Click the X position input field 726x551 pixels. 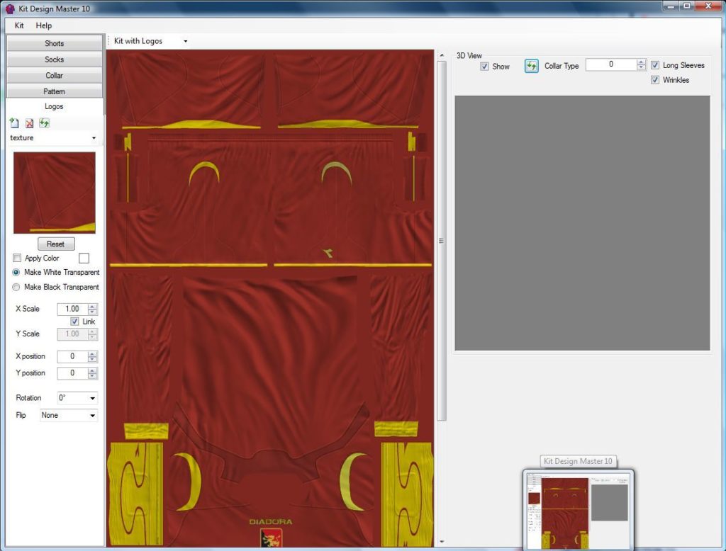[73, 356]
